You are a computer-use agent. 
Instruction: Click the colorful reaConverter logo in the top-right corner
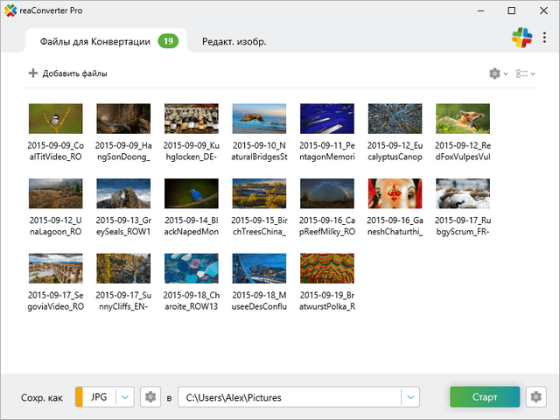[x=521, y=38]
